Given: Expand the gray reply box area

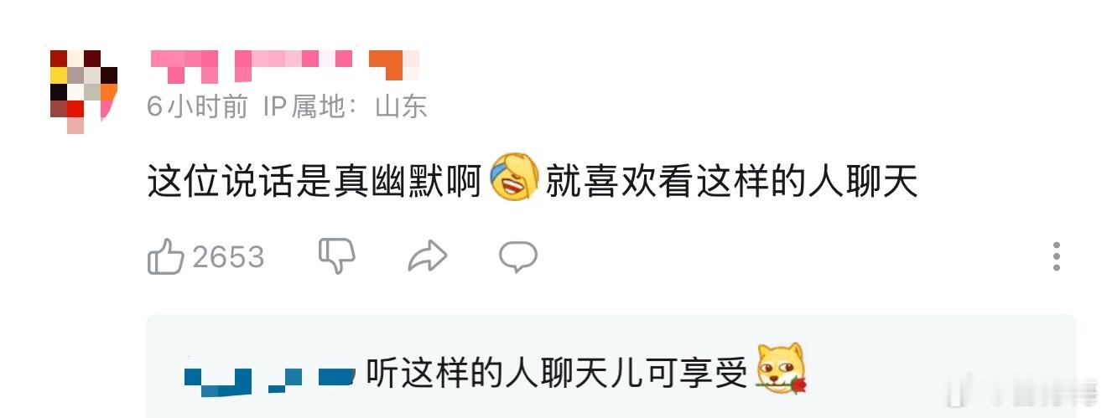Looking at the screenshot, I should click(611, 366).
